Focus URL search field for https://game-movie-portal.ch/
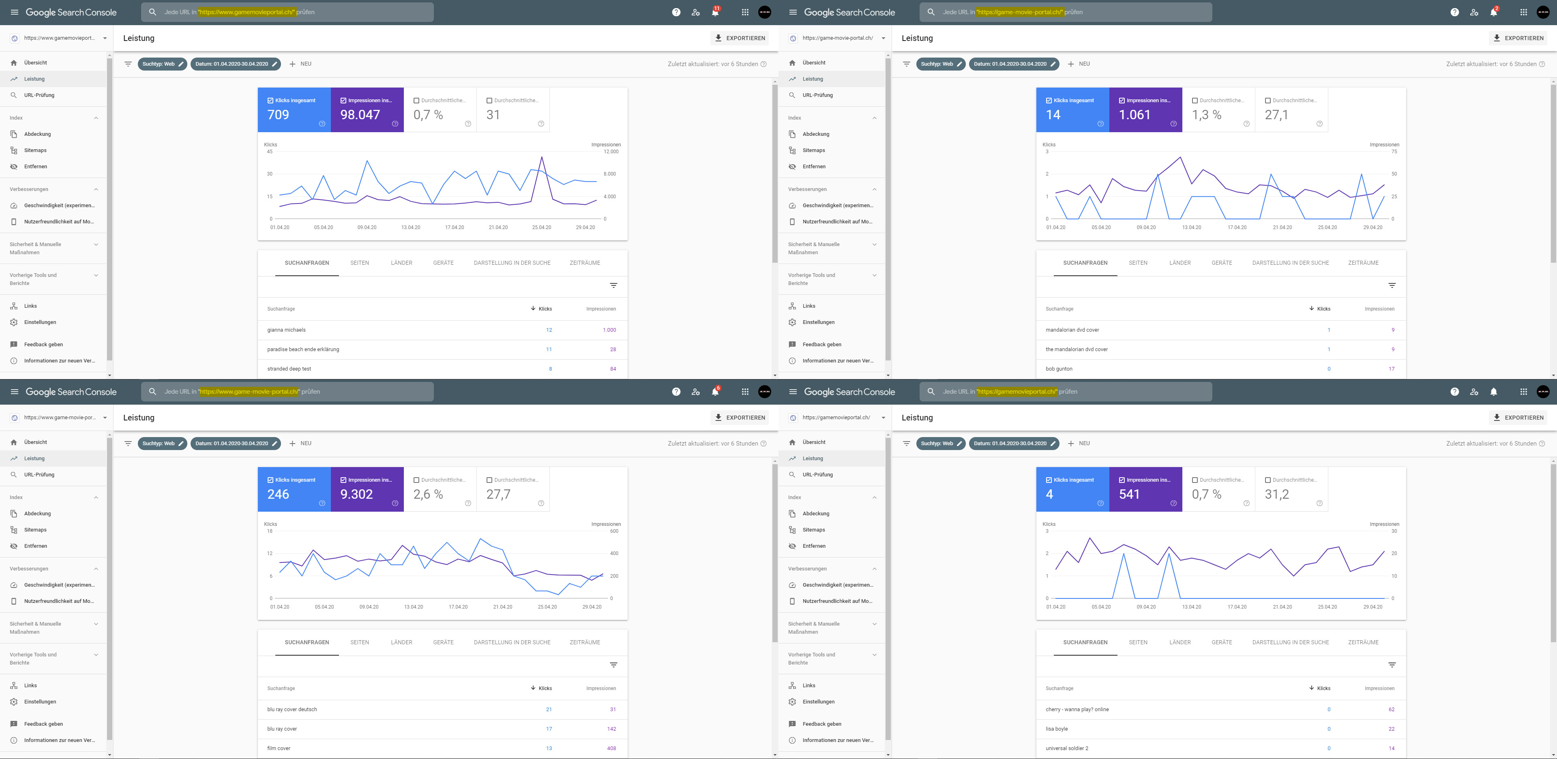This screenshot has width=1557, height=759. coord(1066,12)
